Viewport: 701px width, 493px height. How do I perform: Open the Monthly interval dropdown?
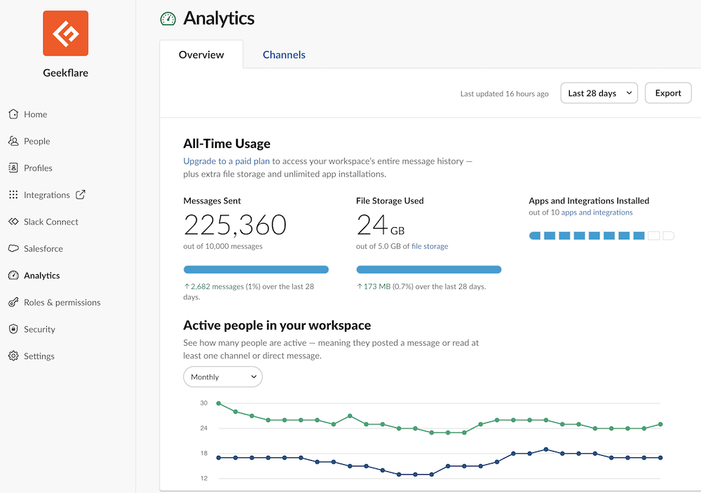[222, 377]
